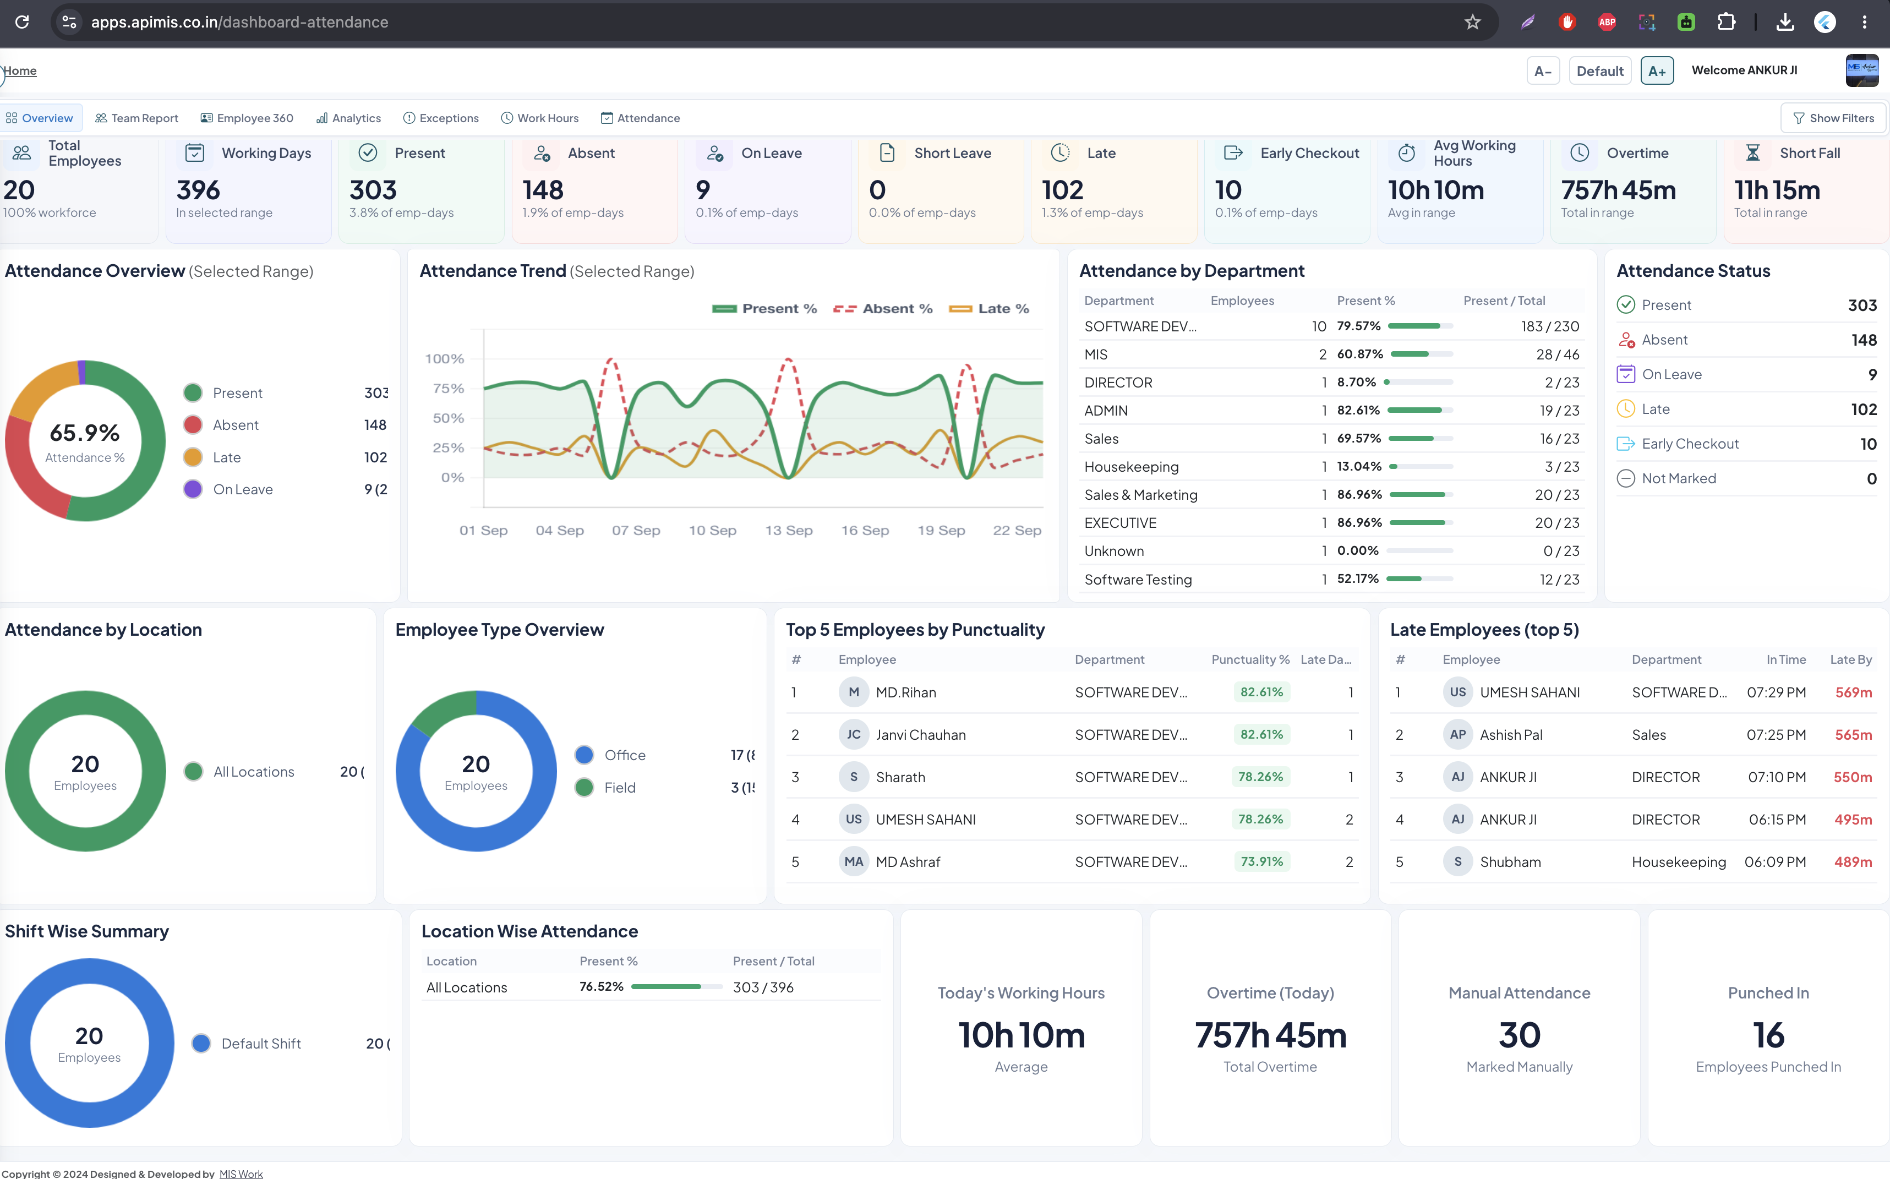Image resolution: width=1890 pixels, height=1179 pixels.
Task: Open the AdBlock Plus extension icon
Action: coord(1607,22)
